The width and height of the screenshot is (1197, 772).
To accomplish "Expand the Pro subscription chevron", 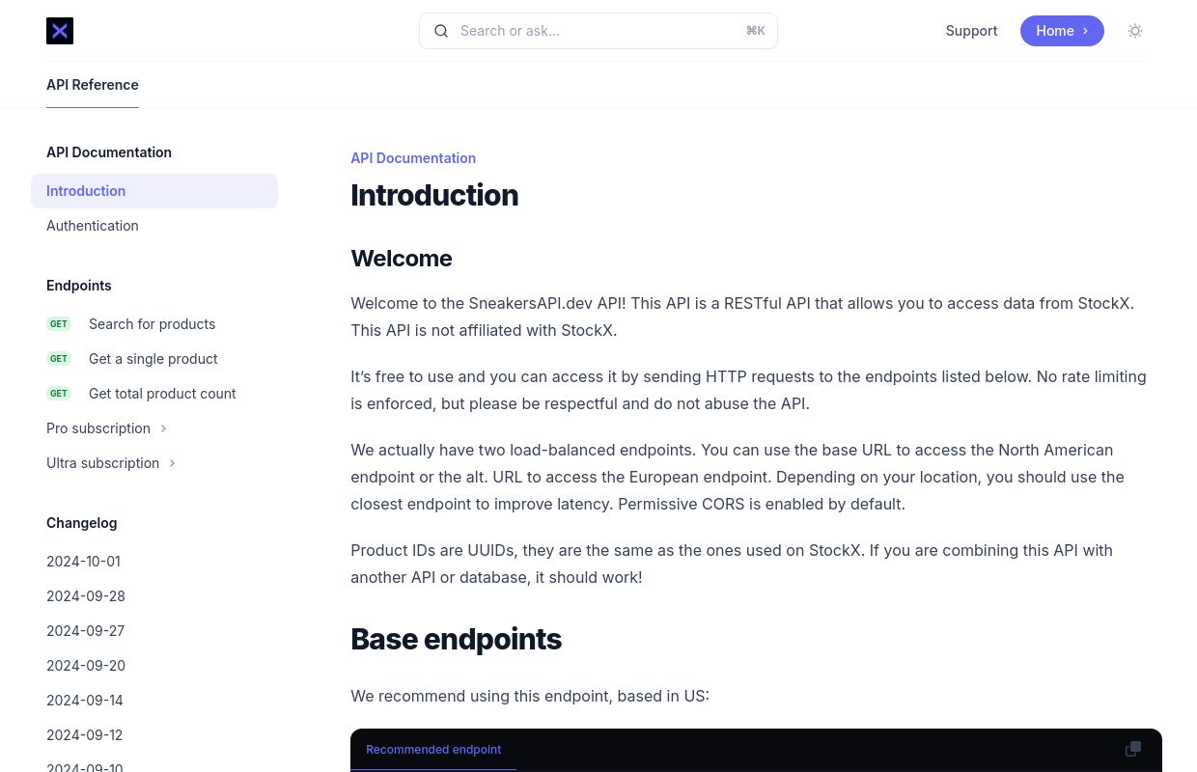I will 163,428.
